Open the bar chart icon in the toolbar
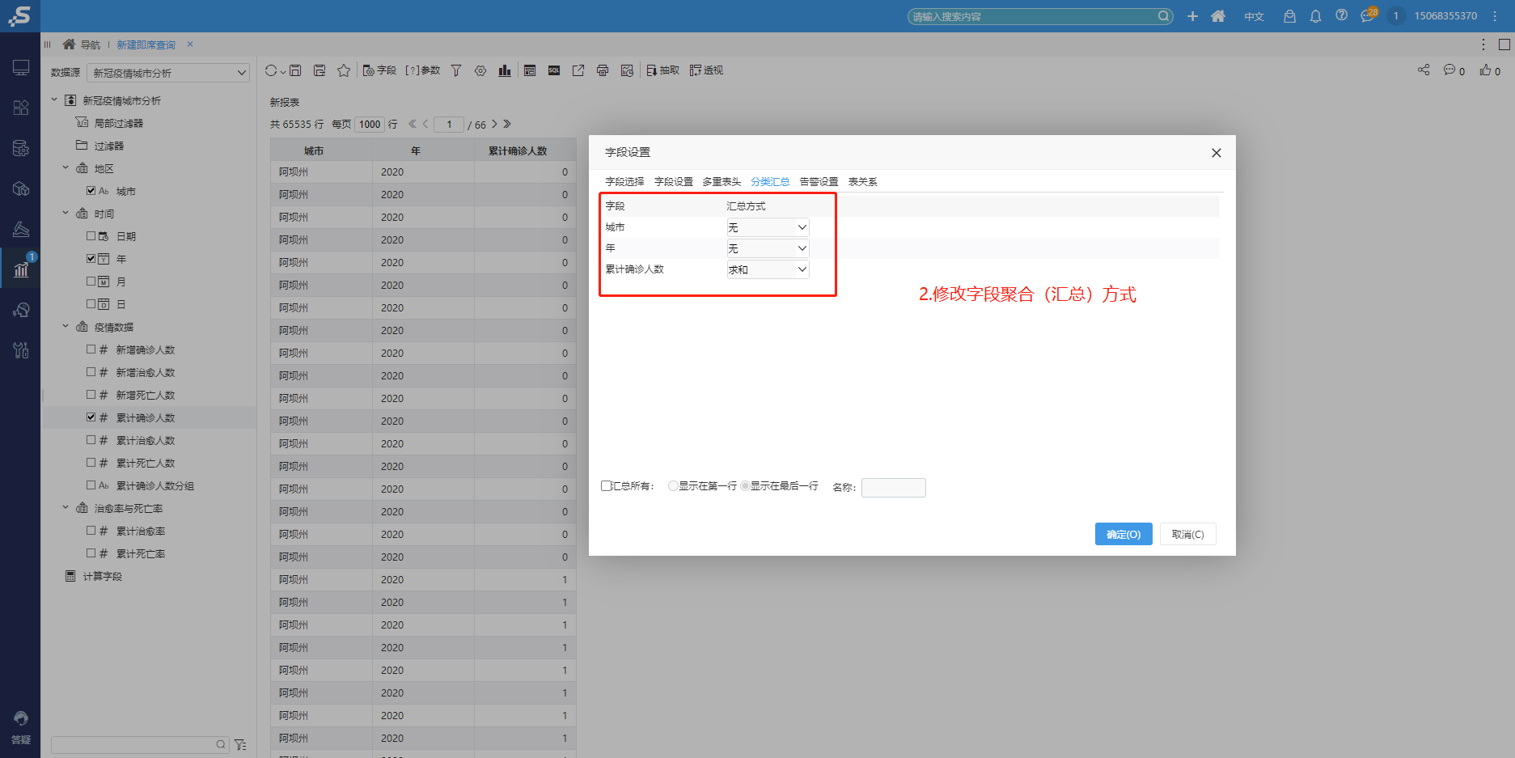This screenshot has width=1515, height=758. pyautogui.click(x=505, y=70)
